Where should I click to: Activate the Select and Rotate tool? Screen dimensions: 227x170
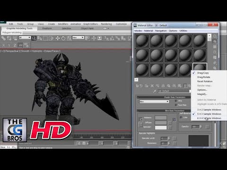tap(63, 38)
